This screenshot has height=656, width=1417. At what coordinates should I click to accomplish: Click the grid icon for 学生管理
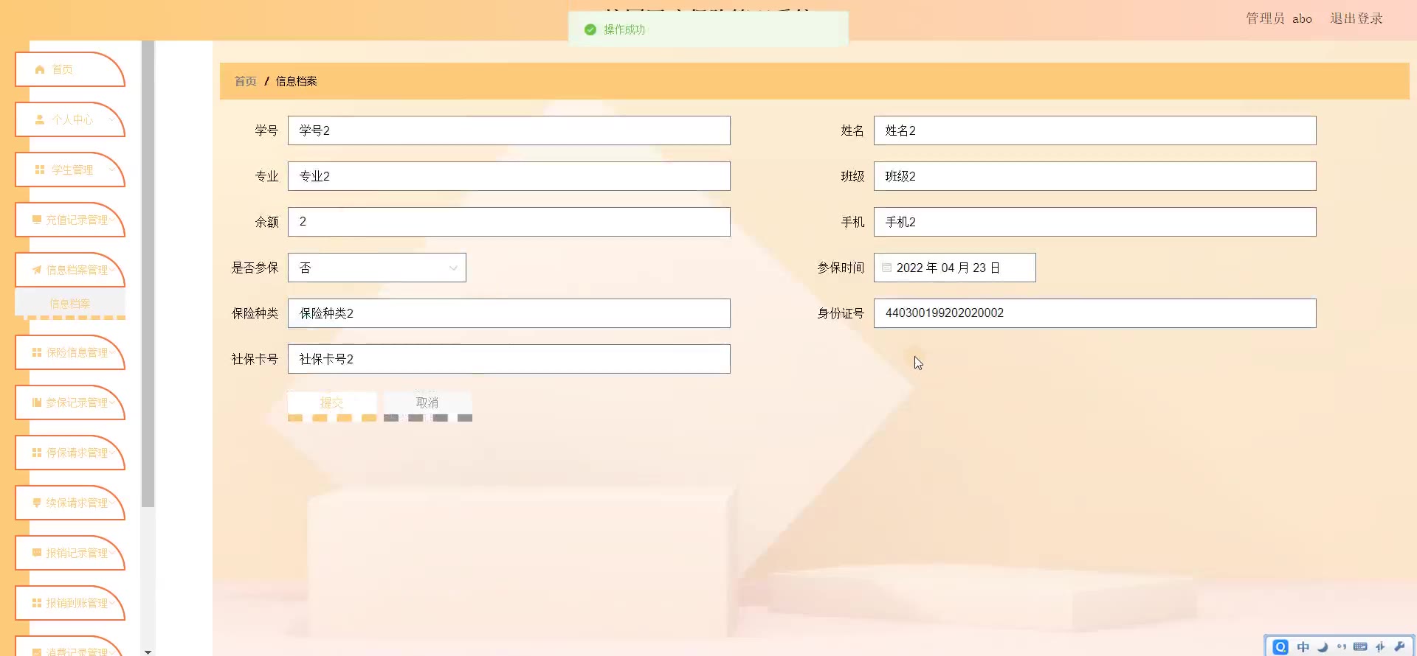(x=40, y=170)
